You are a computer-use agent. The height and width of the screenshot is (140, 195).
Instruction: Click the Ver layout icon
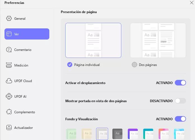[x=9, y=34]
